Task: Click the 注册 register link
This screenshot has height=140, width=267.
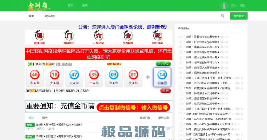Action: (x=243, y=6)
